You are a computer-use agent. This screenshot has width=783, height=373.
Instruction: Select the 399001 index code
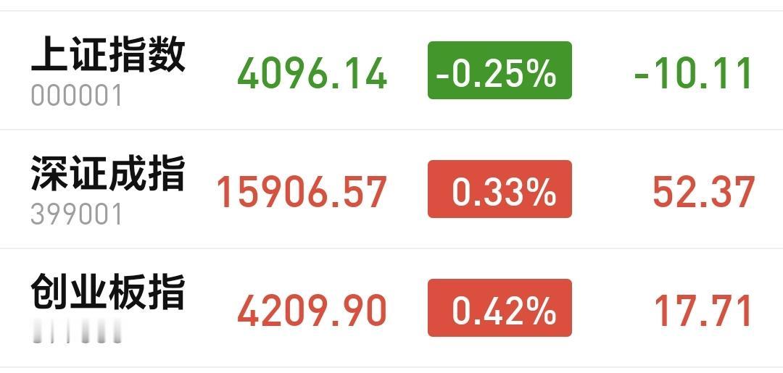[x=76, y=214]
